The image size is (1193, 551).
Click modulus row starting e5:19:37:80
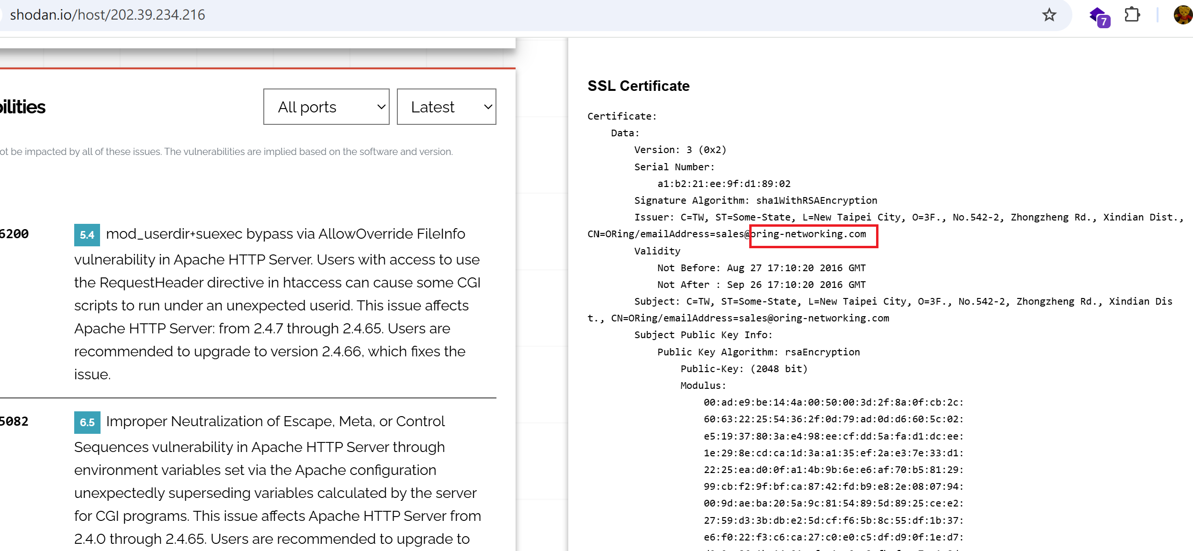click(x=833, y=436)
